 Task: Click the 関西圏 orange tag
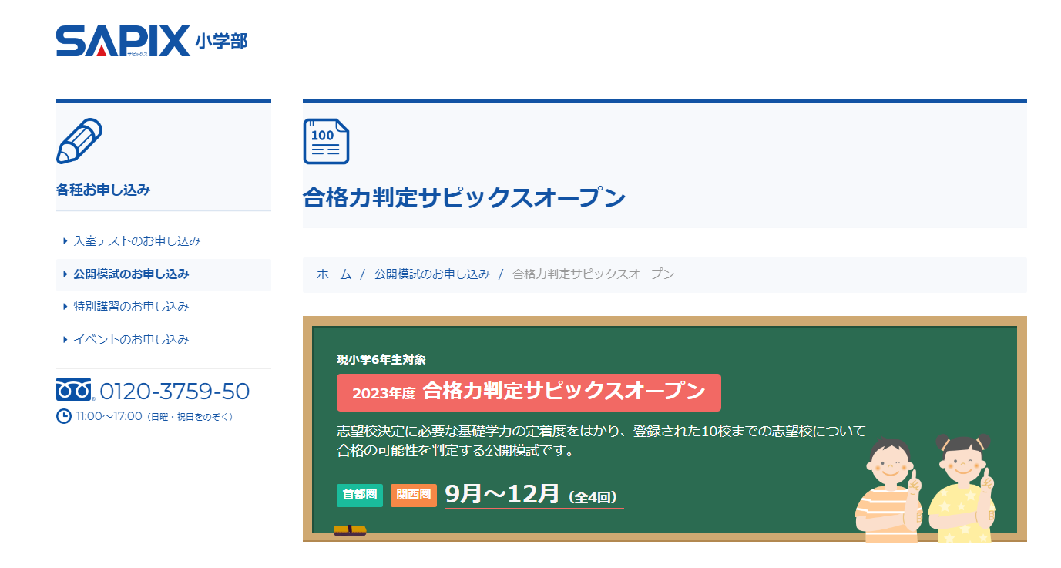(x=414, y=495)
